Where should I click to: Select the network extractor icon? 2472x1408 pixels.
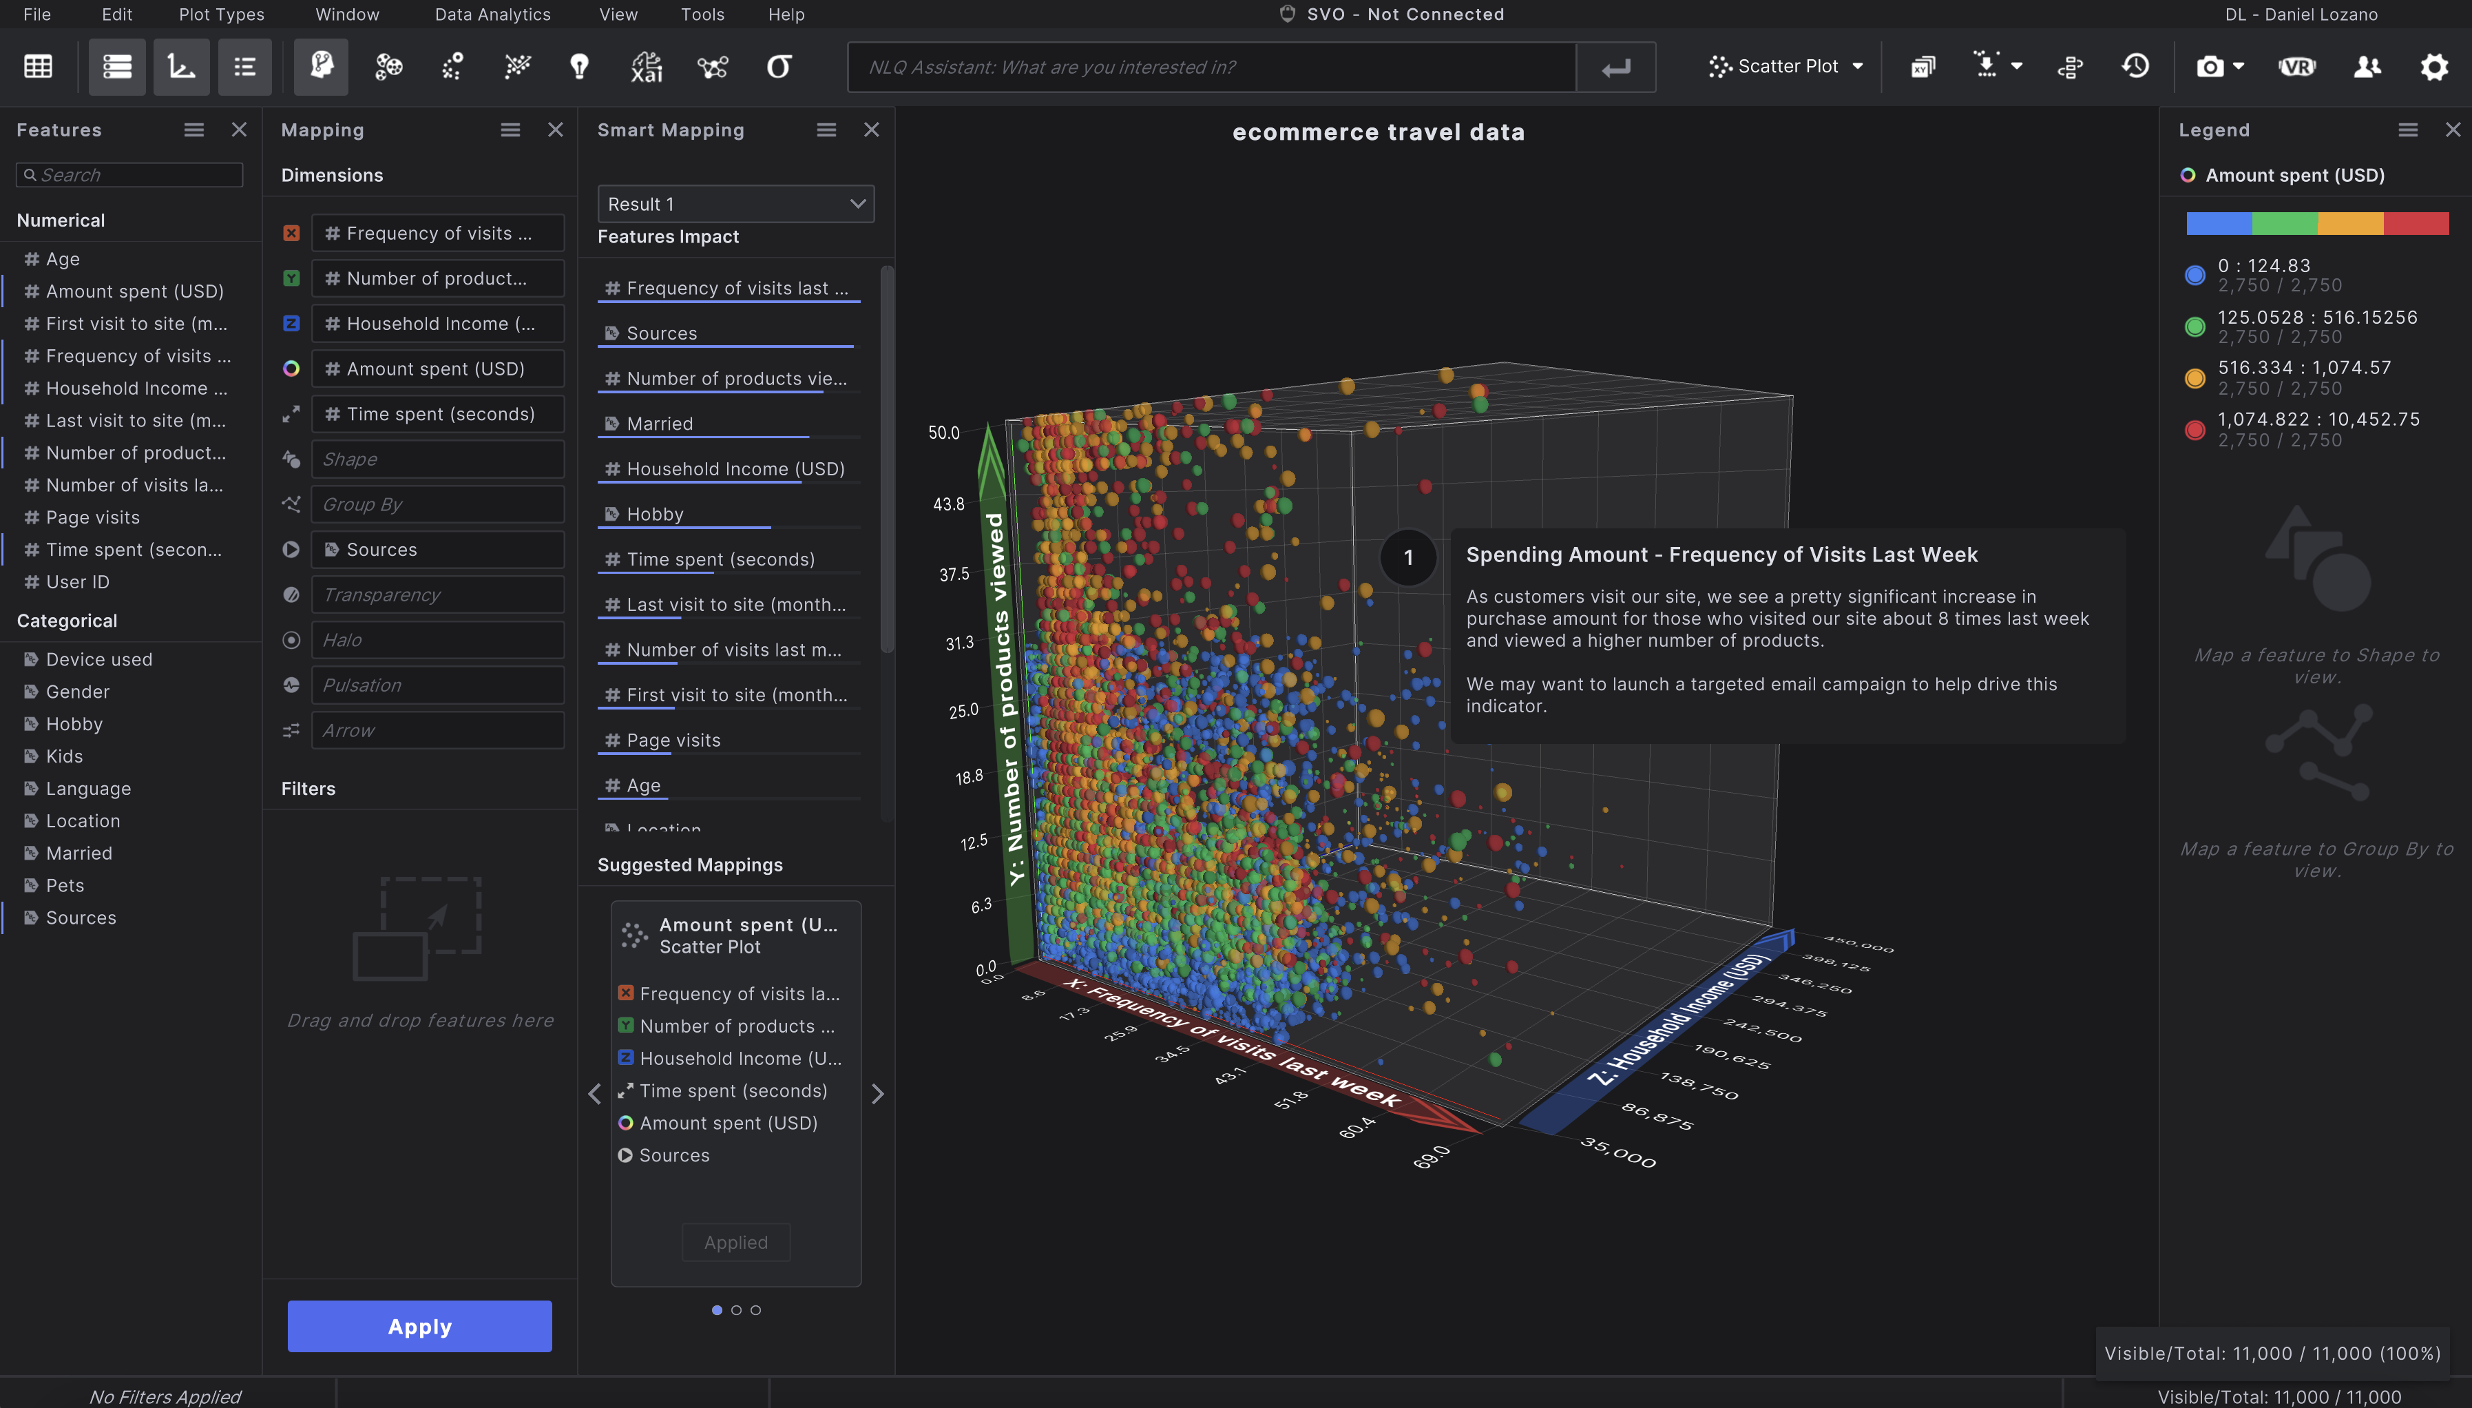[712, 67]
